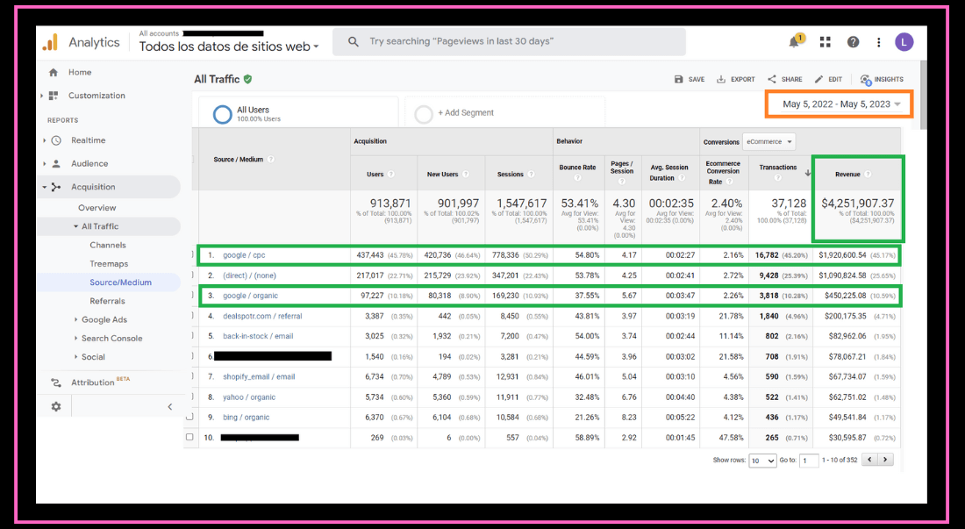The height and width of the screenshot is (529, 965).
Task: Open the Admin settings gear icon
Action: [x=56, y=406]
